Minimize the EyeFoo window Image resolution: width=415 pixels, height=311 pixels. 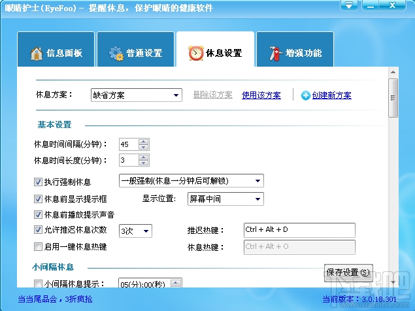coord(371,5)
